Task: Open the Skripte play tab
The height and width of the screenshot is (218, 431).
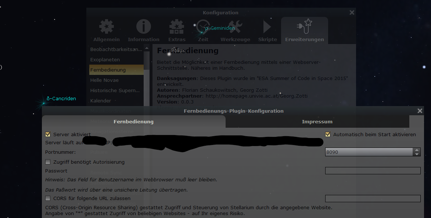Action: coord(267,30)
